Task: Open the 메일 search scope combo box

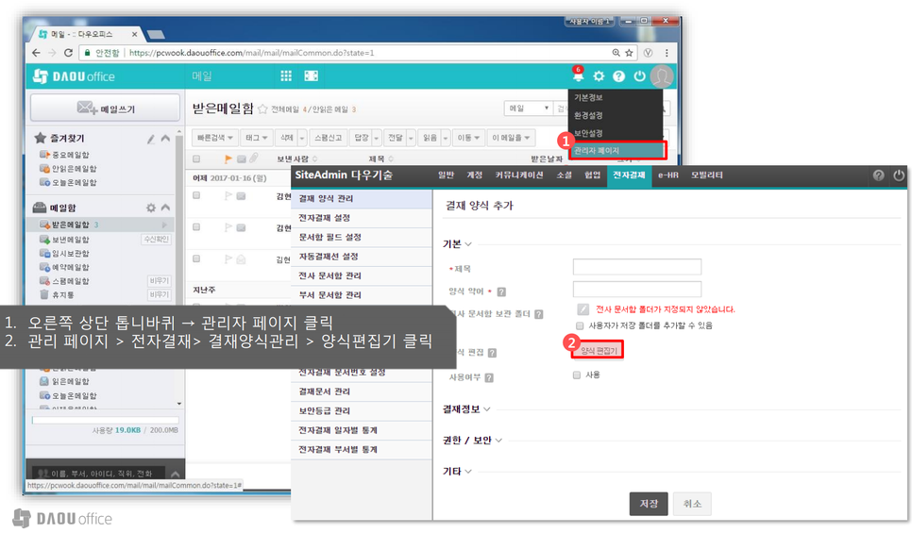Action: [528, 108]
